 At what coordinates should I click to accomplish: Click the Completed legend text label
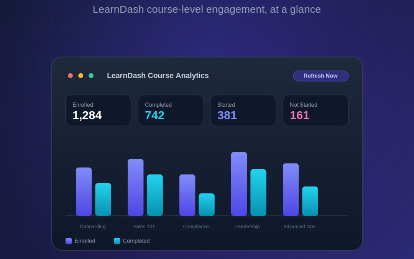[136, 241]
